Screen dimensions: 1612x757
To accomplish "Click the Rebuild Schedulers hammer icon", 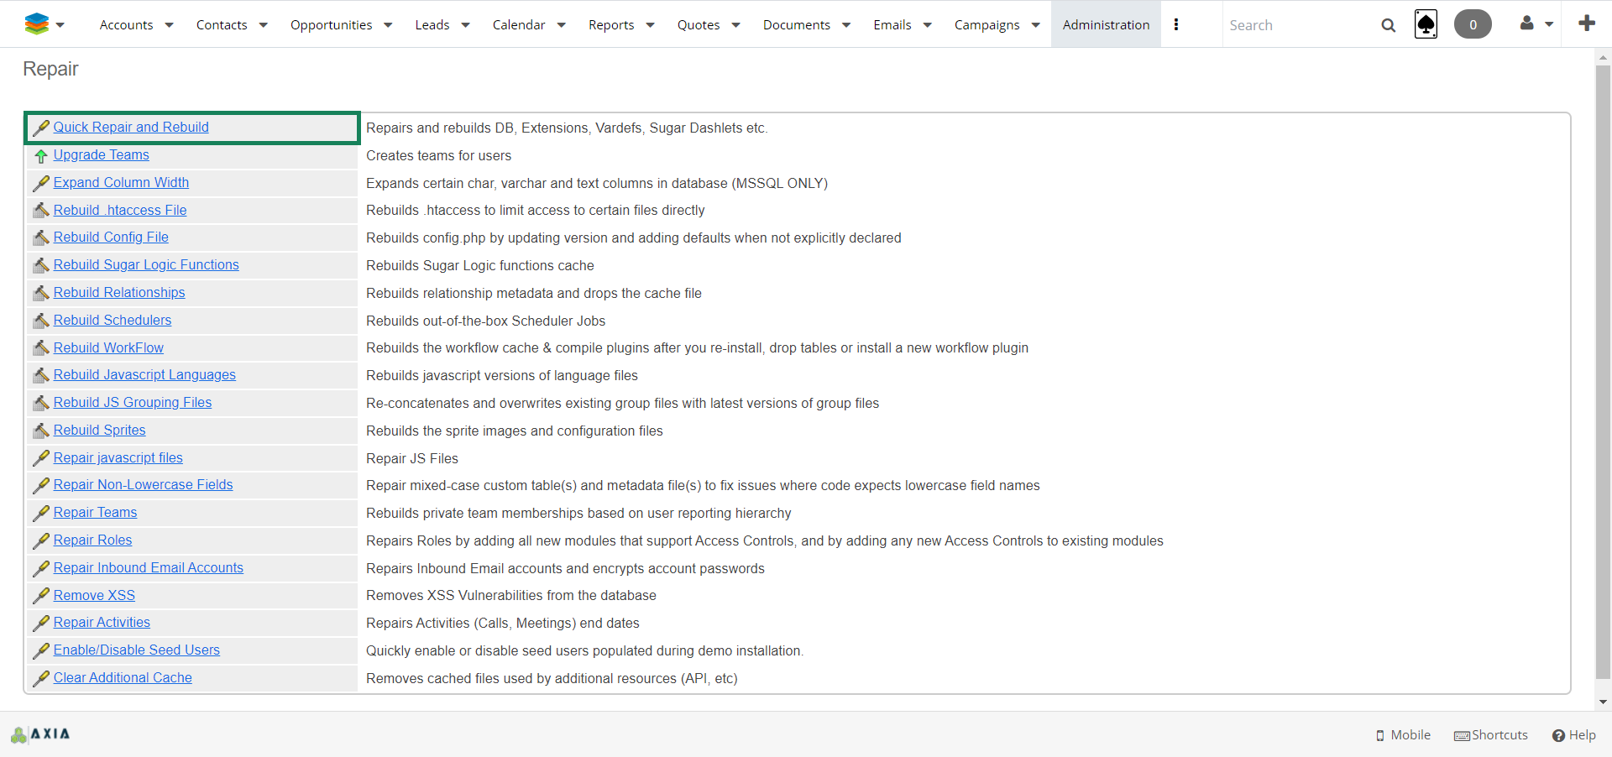I will 41,321.
